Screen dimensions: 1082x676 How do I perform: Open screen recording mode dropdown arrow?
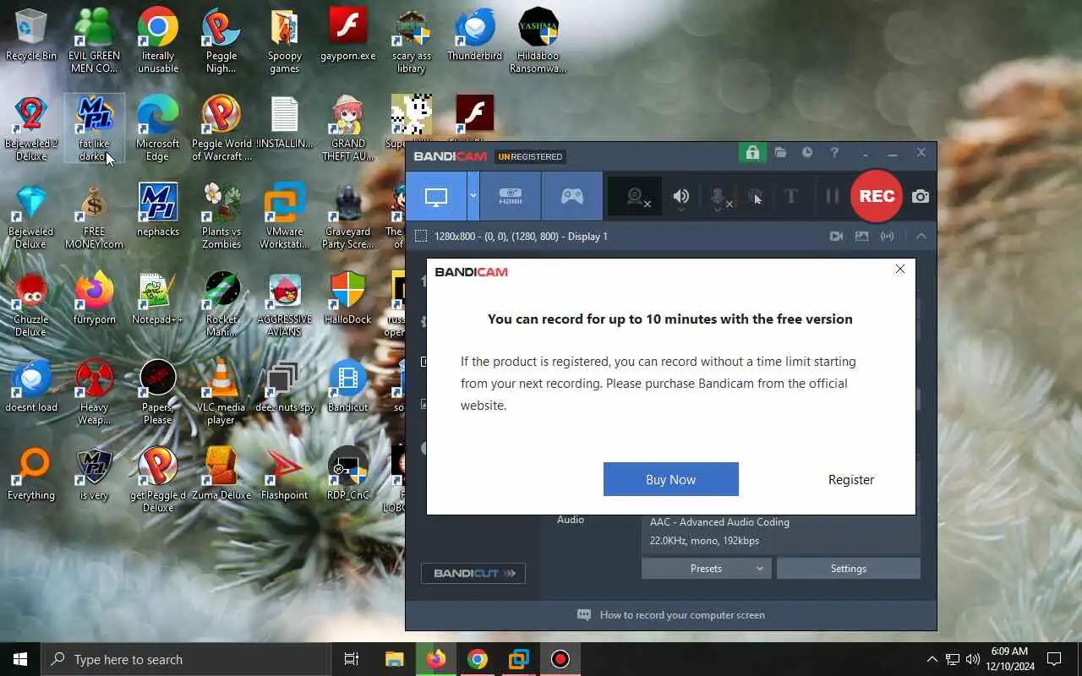[473, 196]
